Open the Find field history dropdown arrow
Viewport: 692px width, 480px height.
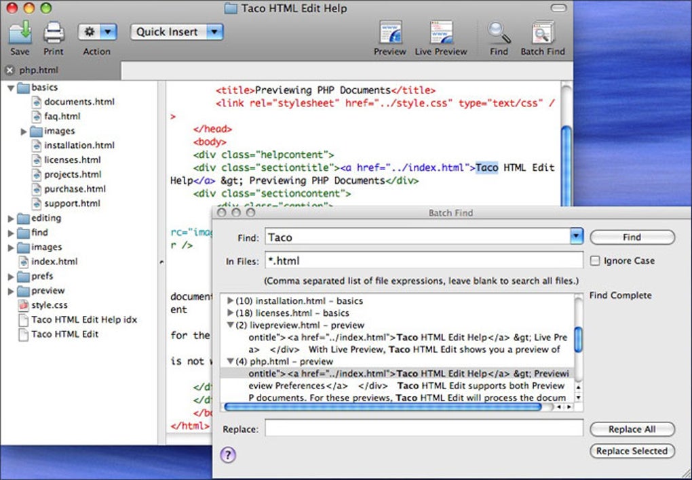coord(576,237)
